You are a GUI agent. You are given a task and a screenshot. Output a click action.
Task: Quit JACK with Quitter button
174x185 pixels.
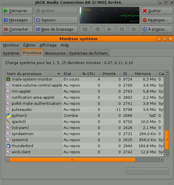(x=157, y=11)
